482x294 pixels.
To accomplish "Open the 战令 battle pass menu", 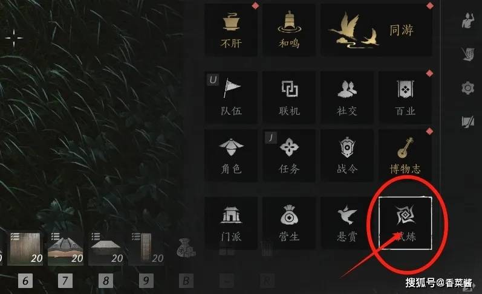I will tap(347, 155).
